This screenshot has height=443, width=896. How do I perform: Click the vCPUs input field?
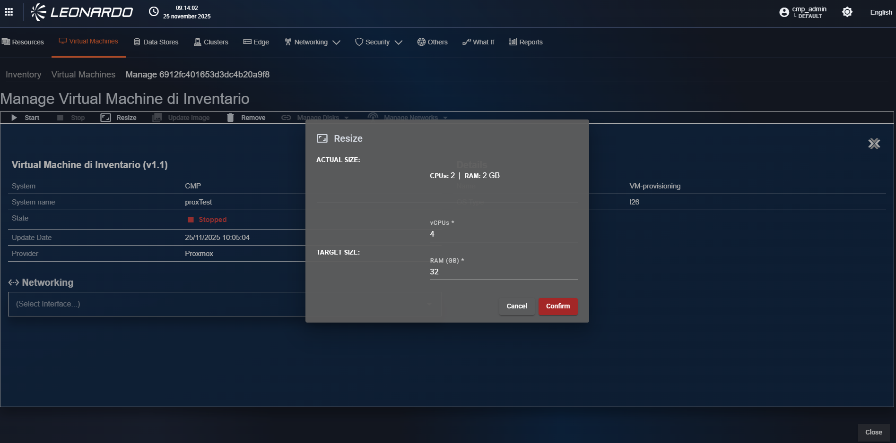(x=503, y=234)
